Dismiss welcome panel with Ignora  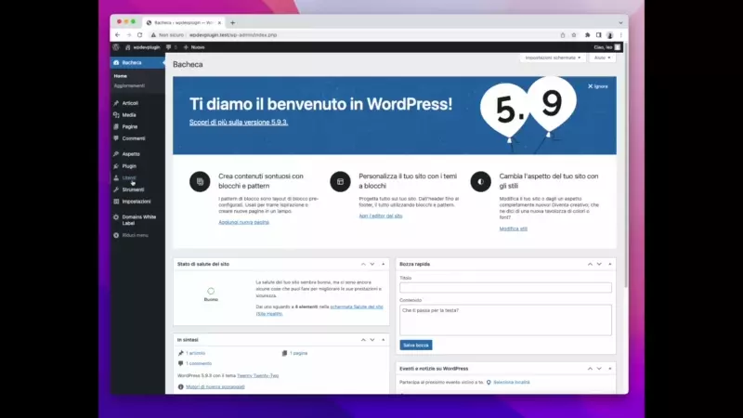597,86
